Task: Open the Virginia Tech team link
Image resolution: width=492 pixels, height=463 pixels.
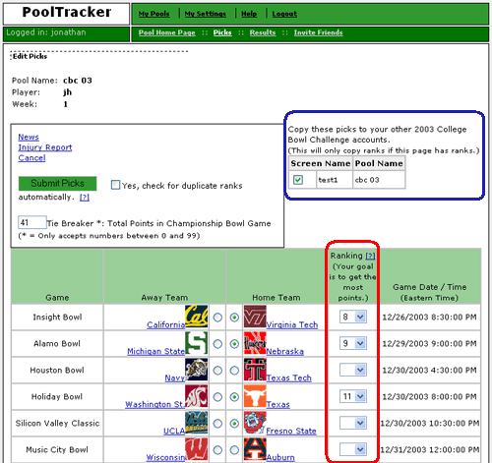Action: pyautogui.click(x=292, y=324)
